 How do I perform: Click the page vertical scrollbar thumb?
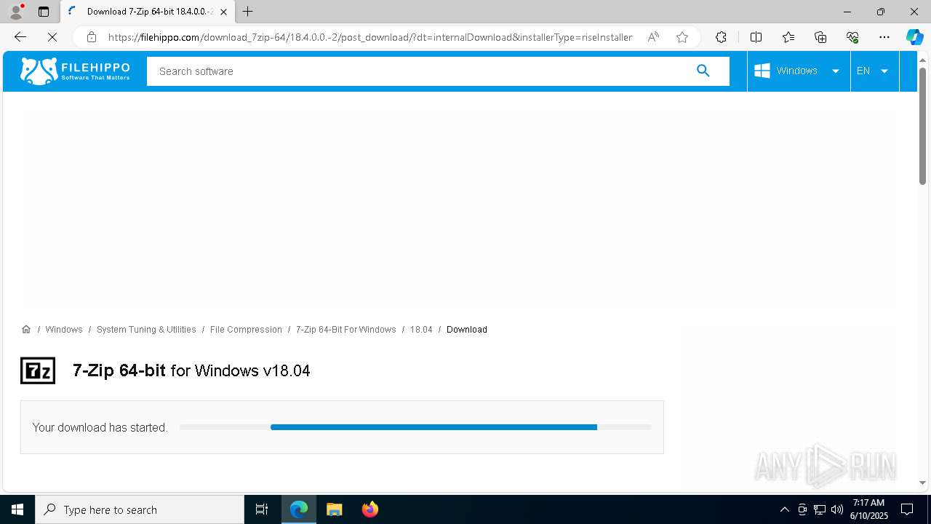click(x=922, y=125)
